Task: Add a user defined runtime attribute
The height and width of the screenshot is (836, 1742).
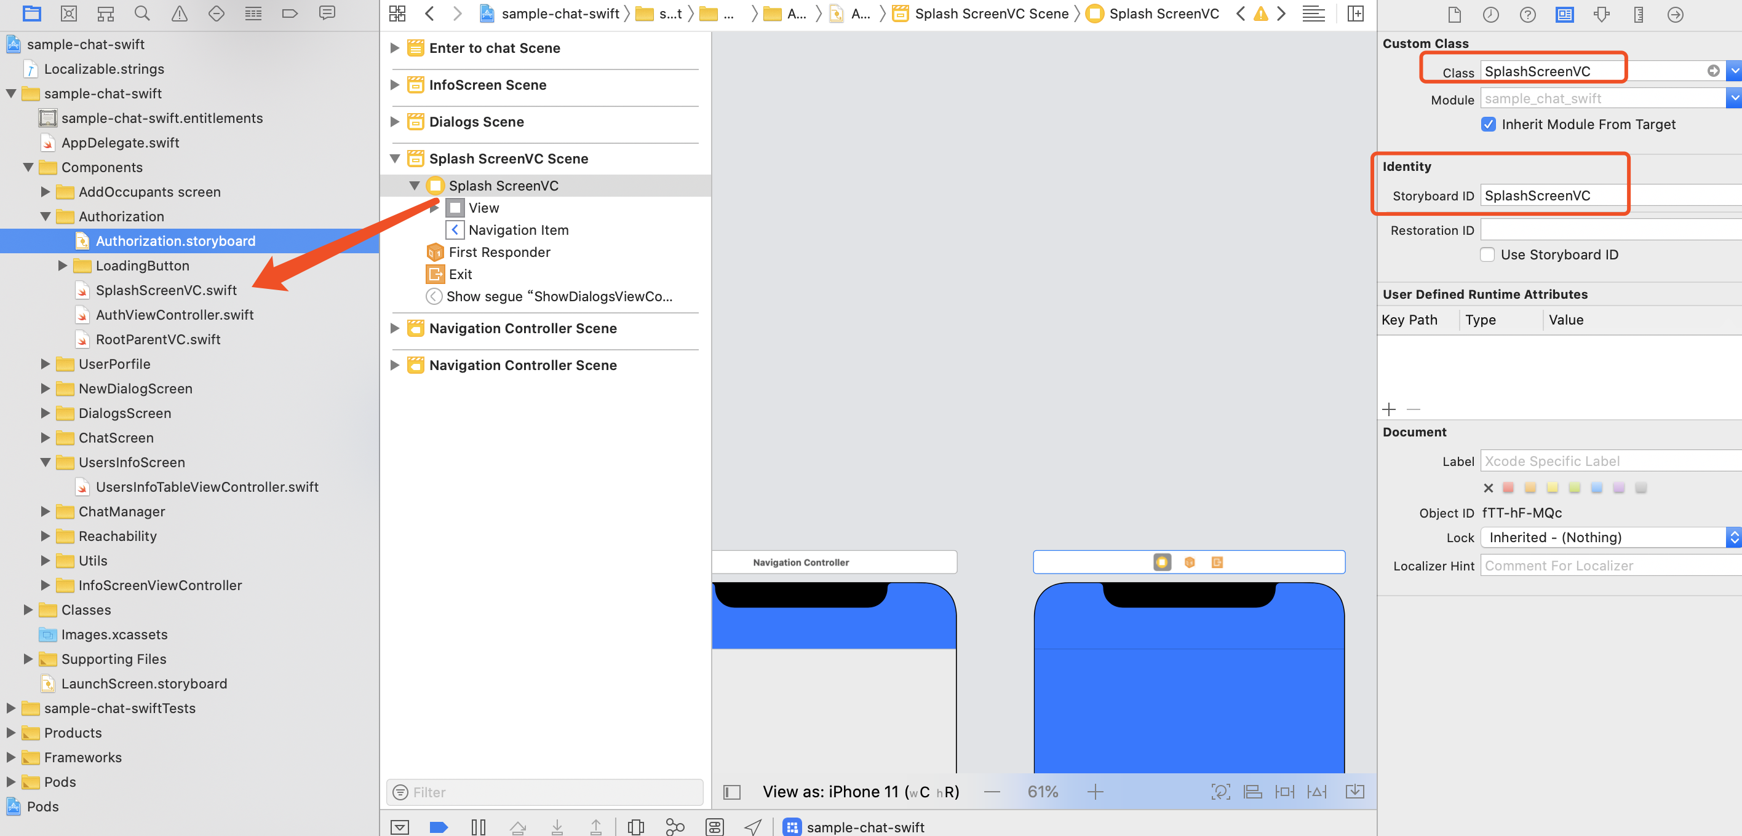Action: [1389, 409]
